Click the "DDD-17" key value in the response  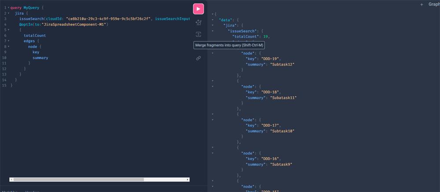[271, 125]
